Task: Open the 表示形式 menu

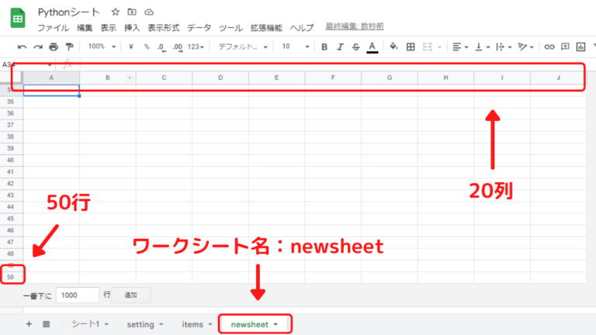Action: click(x=164, y=28)
